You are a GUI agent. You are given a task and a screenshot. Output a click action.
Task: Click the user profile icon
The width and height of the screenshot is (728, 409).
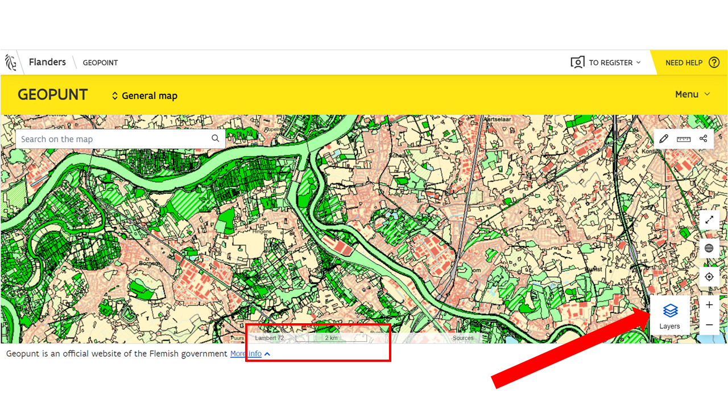pyautogui.click(x=577, y=62)
